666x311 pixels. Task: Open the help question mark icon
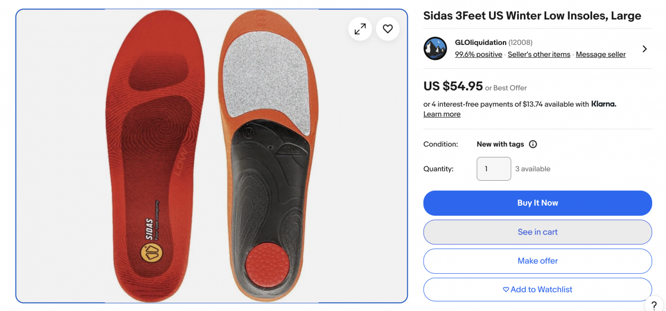pyautogui.click(x=654, y=305)
